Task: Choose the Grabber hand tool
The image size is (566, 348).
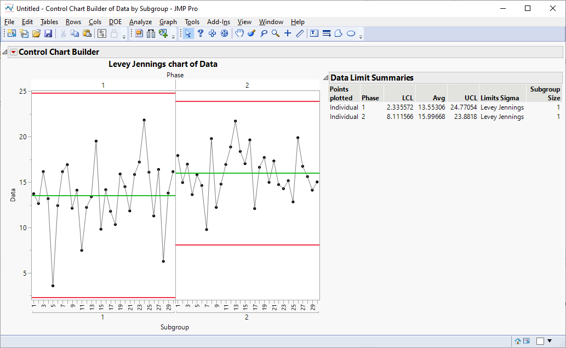Action: [x=239, y=33]
